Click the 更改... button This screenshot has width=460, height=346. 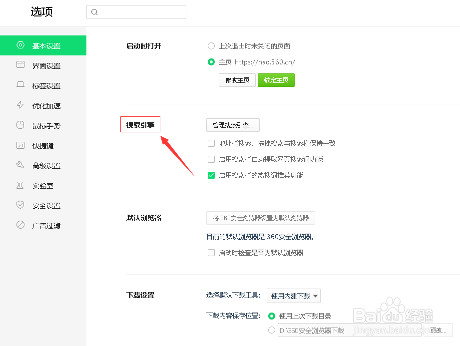(439, 331)
